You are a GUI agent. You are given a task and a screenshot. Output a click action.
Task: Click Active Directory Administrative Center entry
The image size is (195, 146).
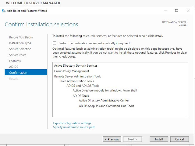tap(104, 101)
